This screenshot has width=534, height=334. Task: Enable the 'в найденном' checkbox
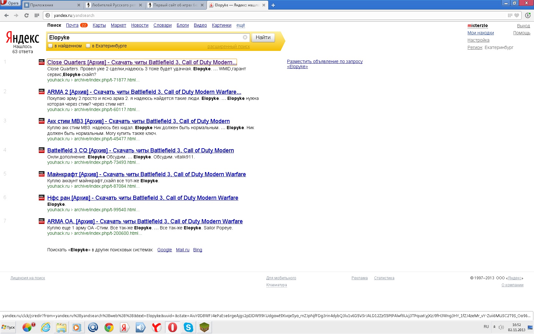coord(50,46)
